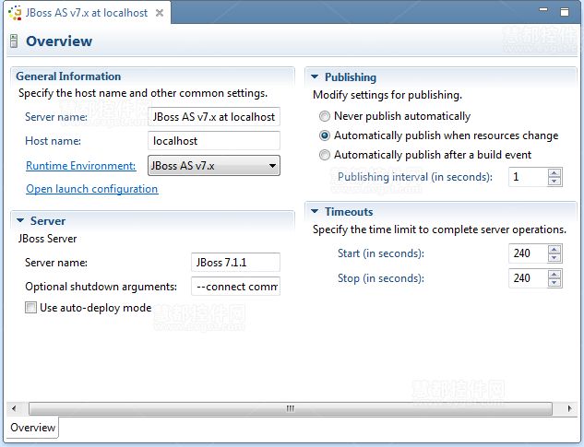This screenshot has height=447, width=584.
Task: Decrease the Stop timeout seconds
Action: coord(554,283)
